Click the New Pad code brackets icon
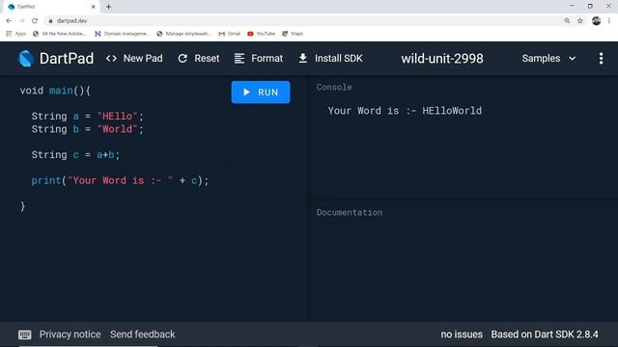 click(x=111, y=58)
